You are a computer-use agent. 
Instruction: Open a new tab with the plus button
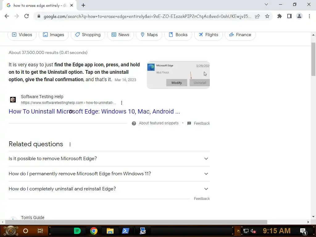point(83,6)
